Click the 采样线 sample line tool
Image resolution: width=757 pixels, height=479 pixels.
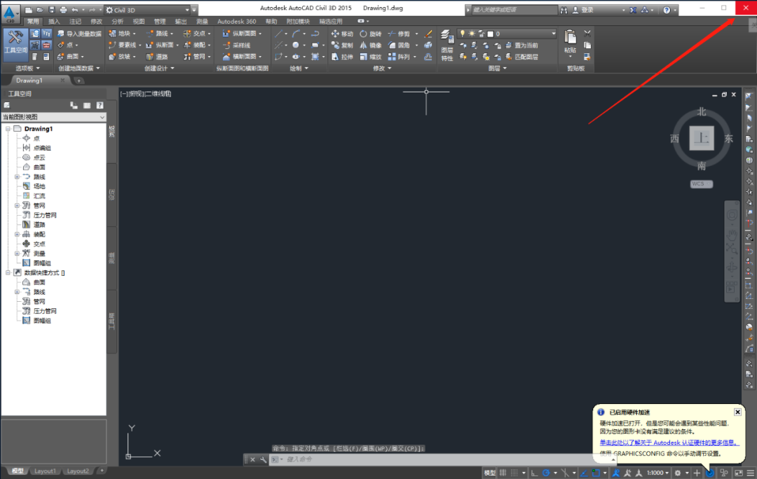237,46
